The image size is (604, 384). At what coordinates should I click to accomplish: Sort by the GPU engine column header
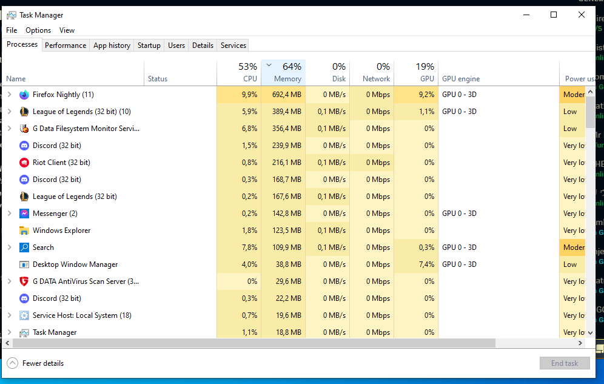(x=498, y=73)
